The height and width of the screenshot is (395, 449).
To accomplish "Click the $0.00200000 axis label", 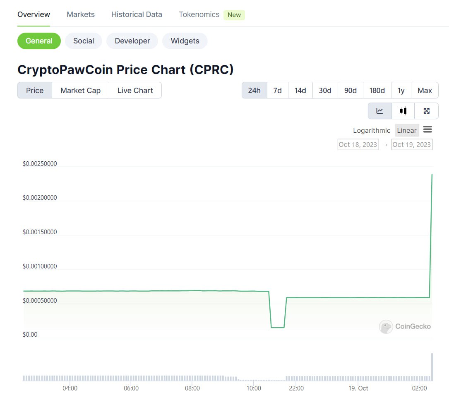I will 40,198.
